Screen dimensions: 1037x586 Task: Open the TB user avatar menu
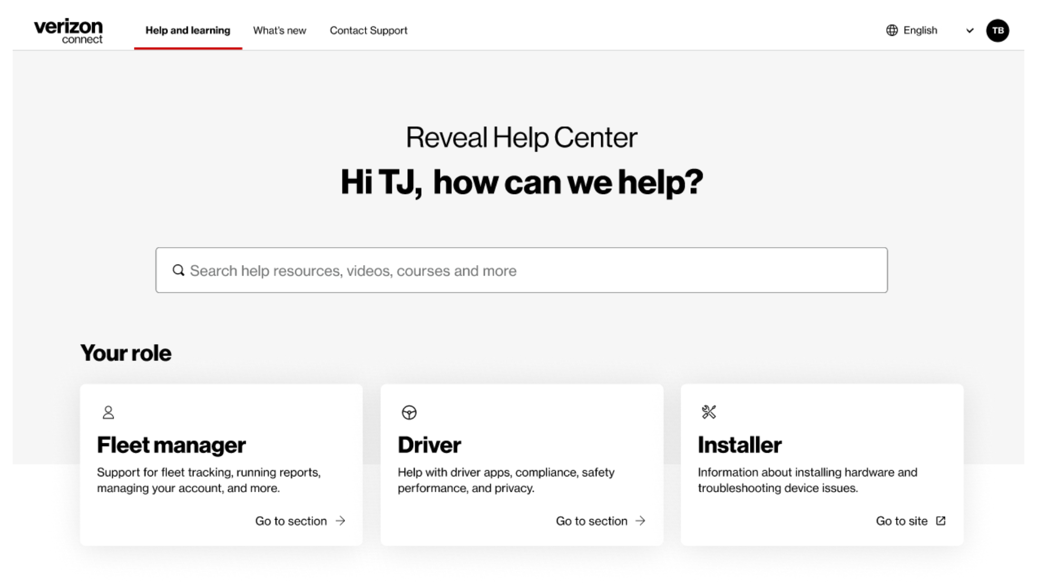[x=997, y=31]
